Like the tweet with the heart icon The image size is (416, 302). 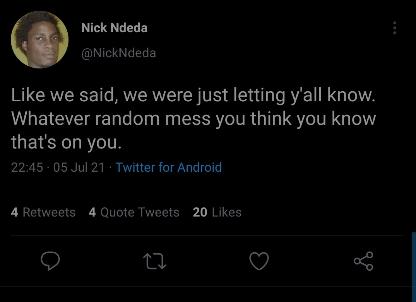[259, 261]
